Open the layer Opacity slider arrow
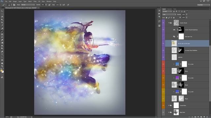 [187, 14]
